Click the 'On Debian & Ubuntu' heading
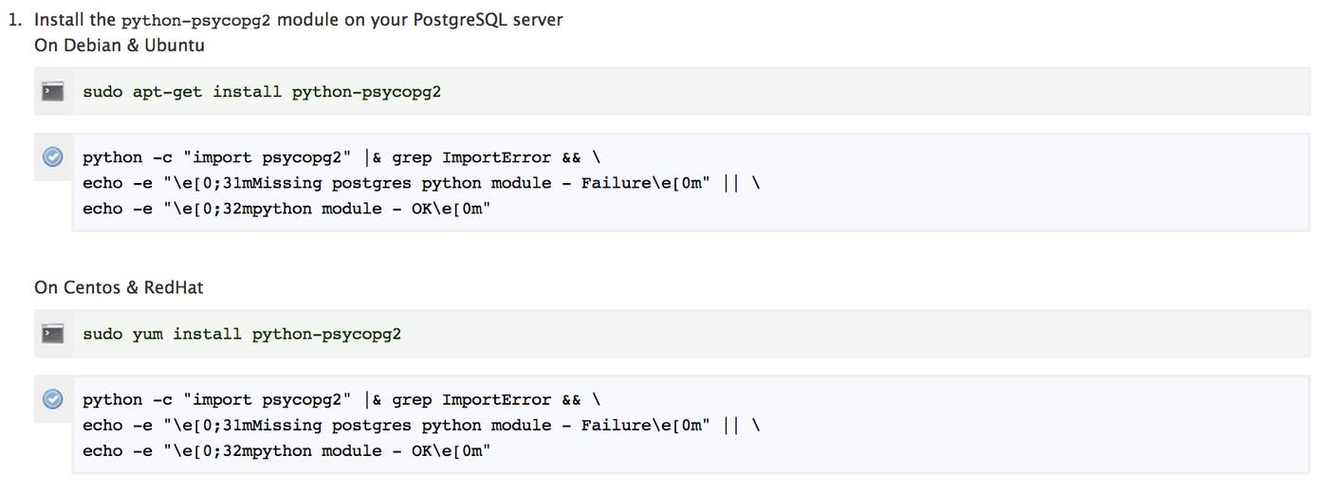Viewport: 1328px width, 493px height. 120,45
